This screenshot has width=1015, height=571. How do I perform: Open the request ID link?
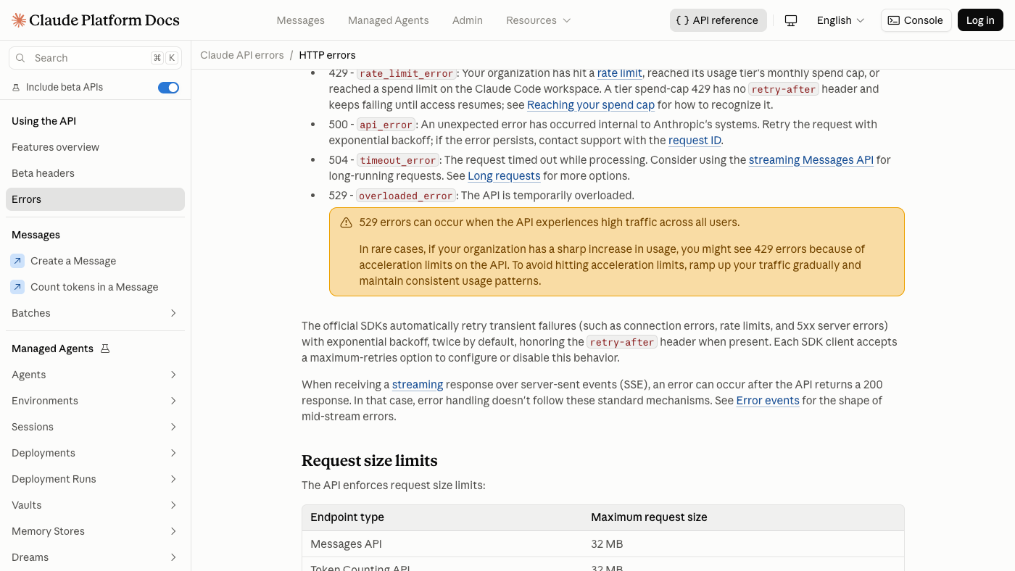pyautogui.click(x=695, y=141)
